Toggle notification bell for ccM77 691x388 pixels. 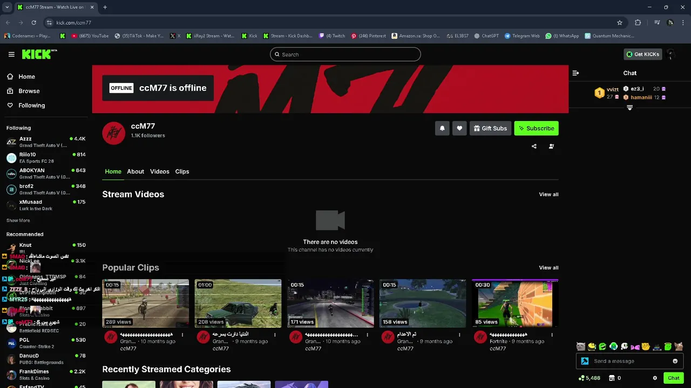(x=442, y=128)
